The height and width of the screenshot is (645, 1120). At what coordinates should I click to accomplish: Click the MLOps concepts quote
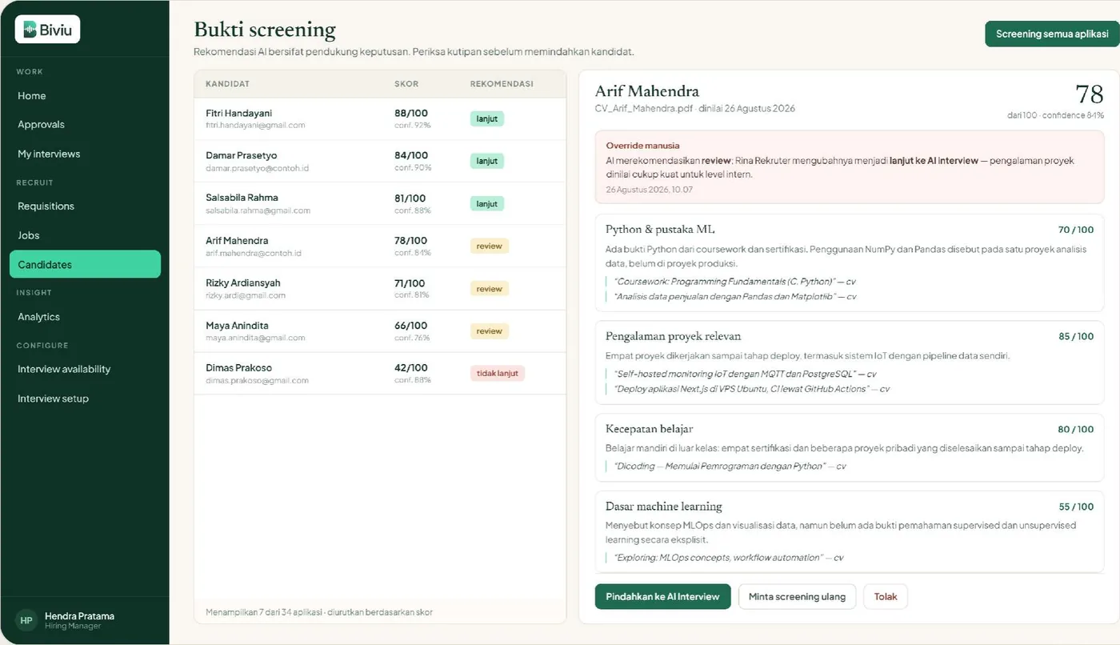click(x=728, y=558)
